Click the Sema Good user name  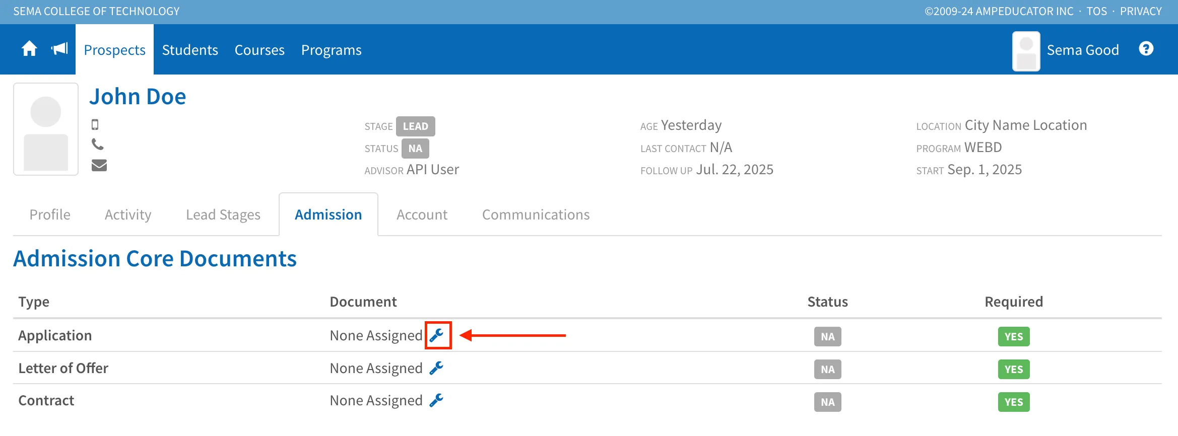(1083, 50)
